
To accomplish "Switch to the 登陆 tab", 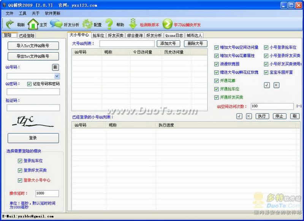I will tap(9, 35).
